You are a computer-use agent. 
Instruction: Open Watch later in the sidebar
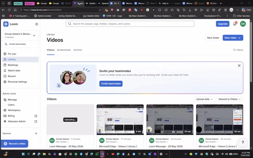[x=20, y=70]
